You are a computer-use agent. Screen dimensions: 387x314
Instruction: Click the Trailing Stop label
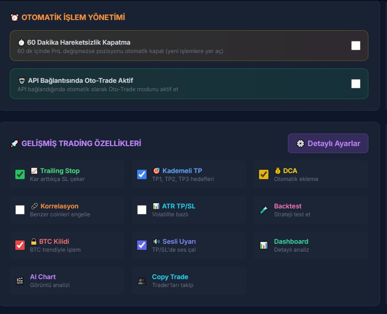60,171
